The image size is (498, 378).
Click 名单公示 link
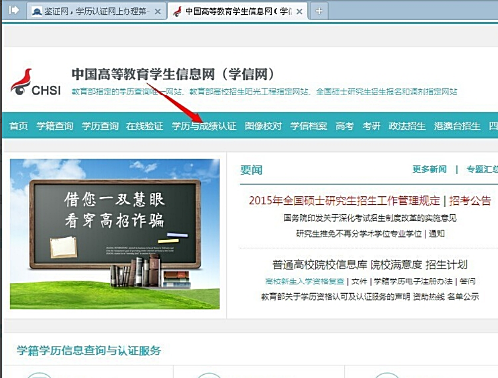coord(463,297)
